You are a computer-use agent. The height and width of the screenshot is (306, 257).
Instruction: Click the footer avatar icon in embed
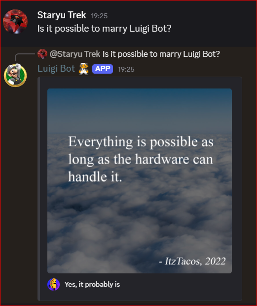54,284
